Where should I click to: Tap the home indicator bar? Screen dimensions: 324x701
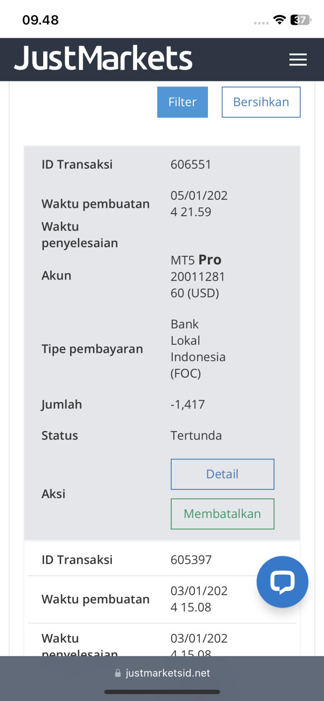tap(162, 692)
